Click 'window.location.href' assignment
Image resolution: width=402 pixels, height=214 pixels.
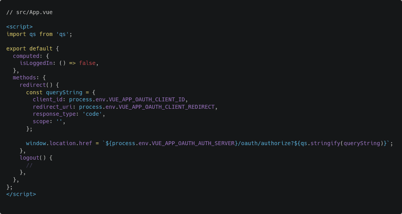click(59, 143)
